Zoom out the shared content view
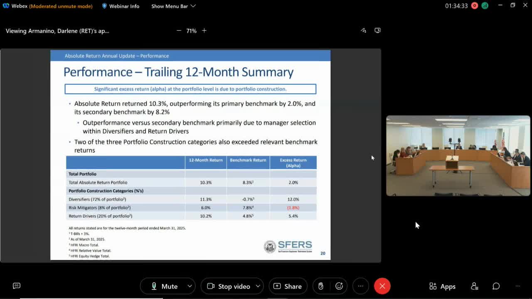 (179, 31)
